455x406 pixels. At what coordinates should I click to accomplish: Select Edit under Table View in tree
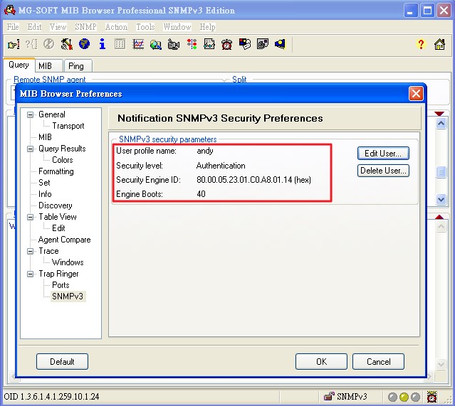pos(58,228)
